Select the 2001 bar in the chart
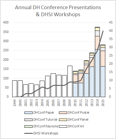 pos(26,91)
